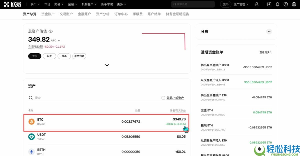
Task: Enable the 隐藏小额资产 checkbox
Action: click(163, 98)
